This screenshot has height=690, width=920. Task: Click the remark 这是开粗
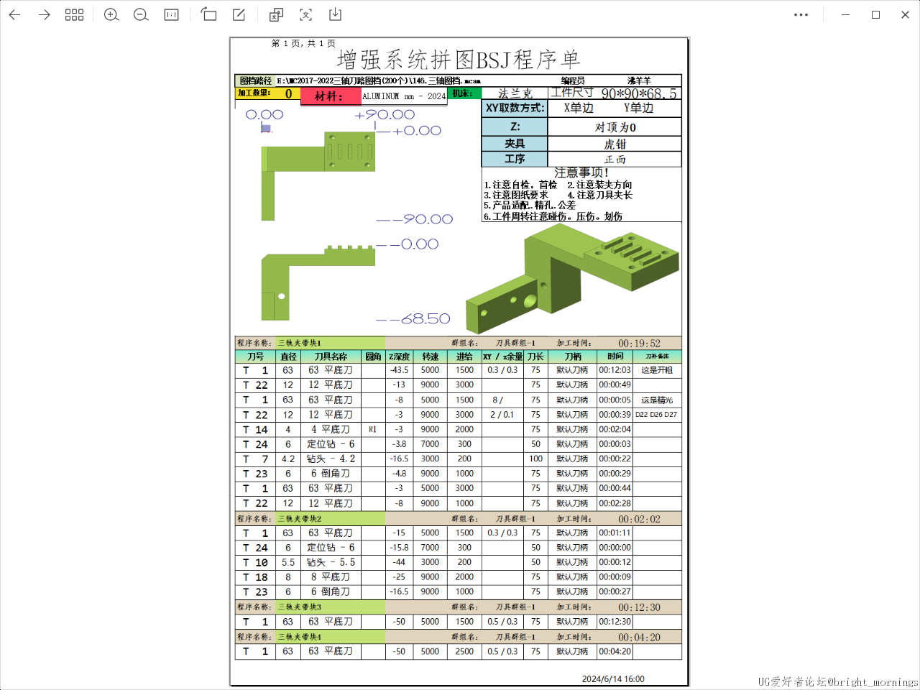tap(657, 370)
